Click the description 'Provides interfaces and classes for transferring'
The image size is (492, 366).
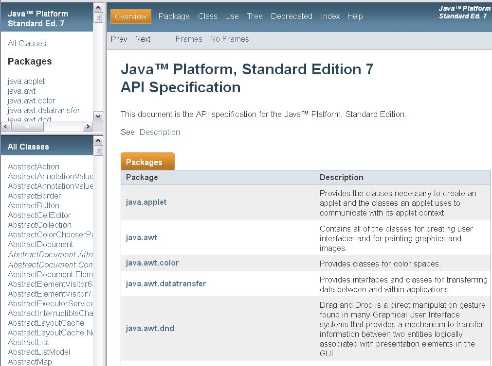pyautogui.click(x=403, y=284)
